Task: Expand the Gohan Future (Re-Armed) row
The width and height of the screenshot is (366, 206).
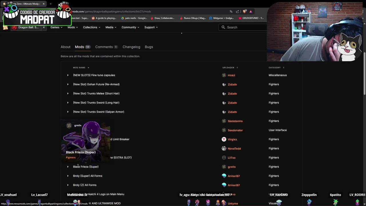Action: click(68, 84)
